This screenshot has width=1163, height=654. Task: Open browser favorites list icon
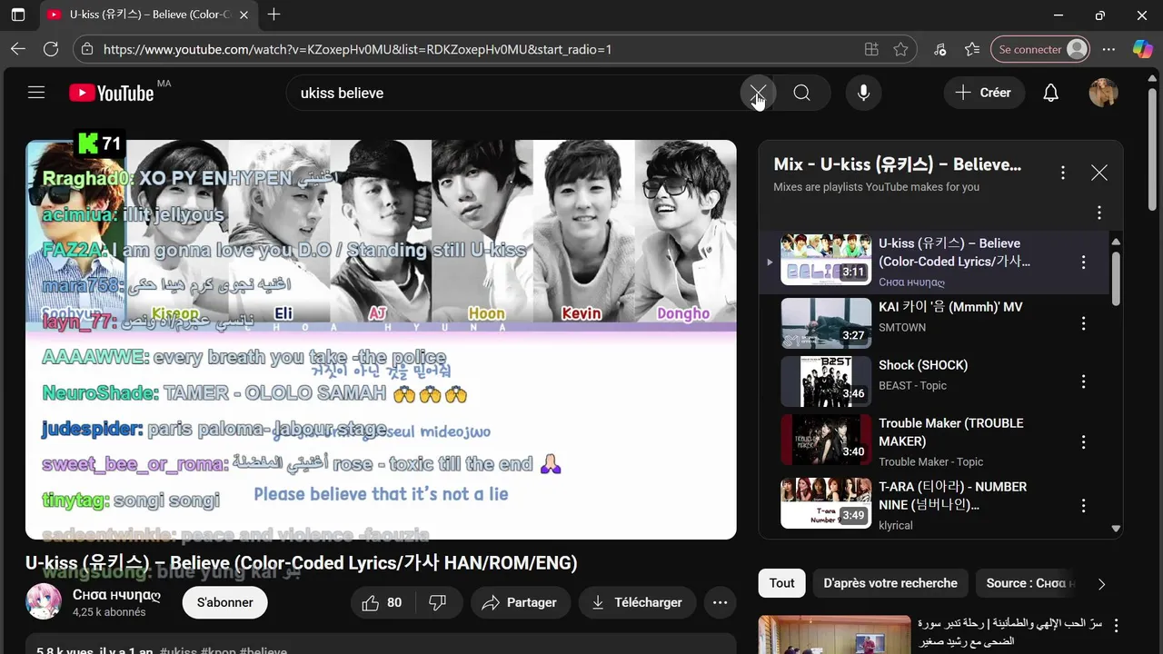click(972, 49)
